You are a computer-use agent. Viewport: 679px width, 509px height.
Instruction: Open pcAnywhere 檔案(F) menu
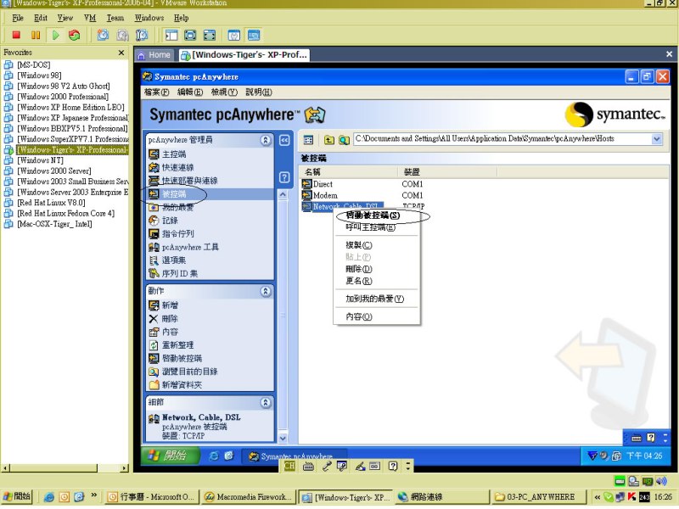pos(156,92)
